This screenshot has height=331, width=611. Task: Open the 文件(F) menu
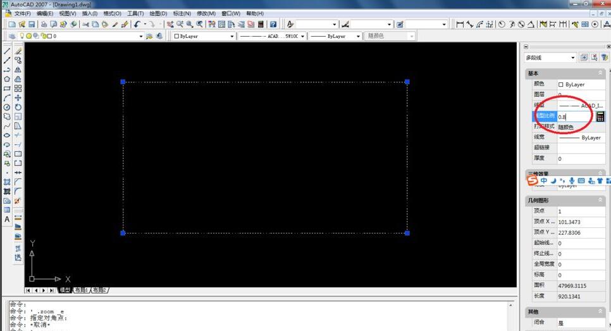[x=22, y=13]
